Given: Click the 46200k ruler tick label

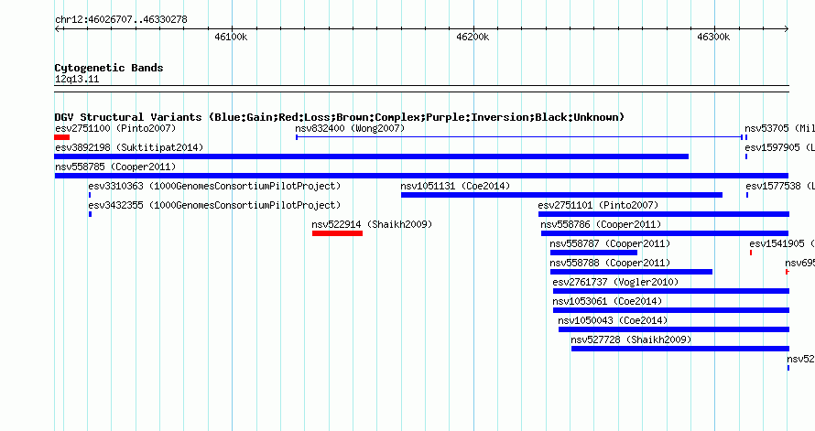Looking at the screenshot, I should point(473,37).
